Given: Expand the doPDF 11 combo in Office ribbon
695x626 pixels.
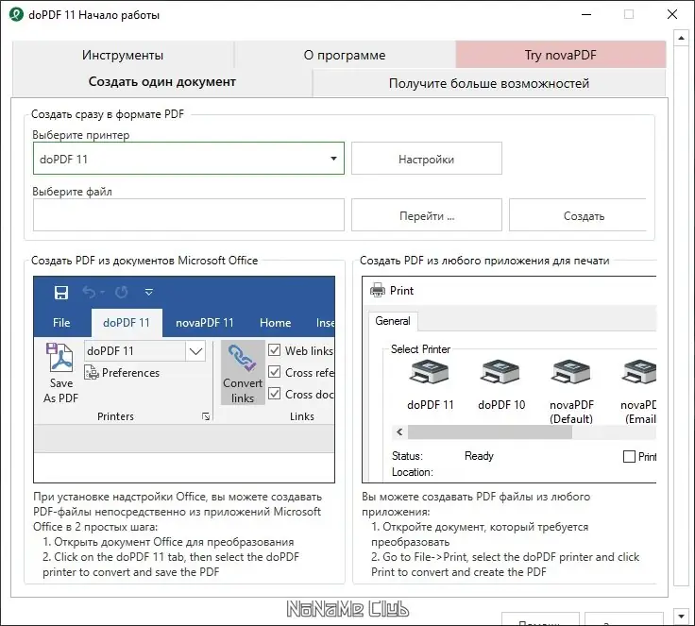Looking at the screenshot, I should (195, 351).
